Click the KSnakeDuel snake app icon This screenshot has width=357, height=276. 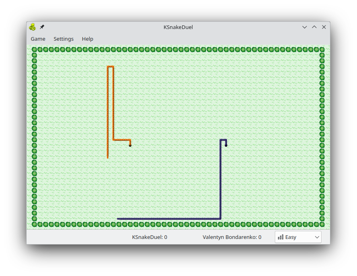click(x=32, y=27)
